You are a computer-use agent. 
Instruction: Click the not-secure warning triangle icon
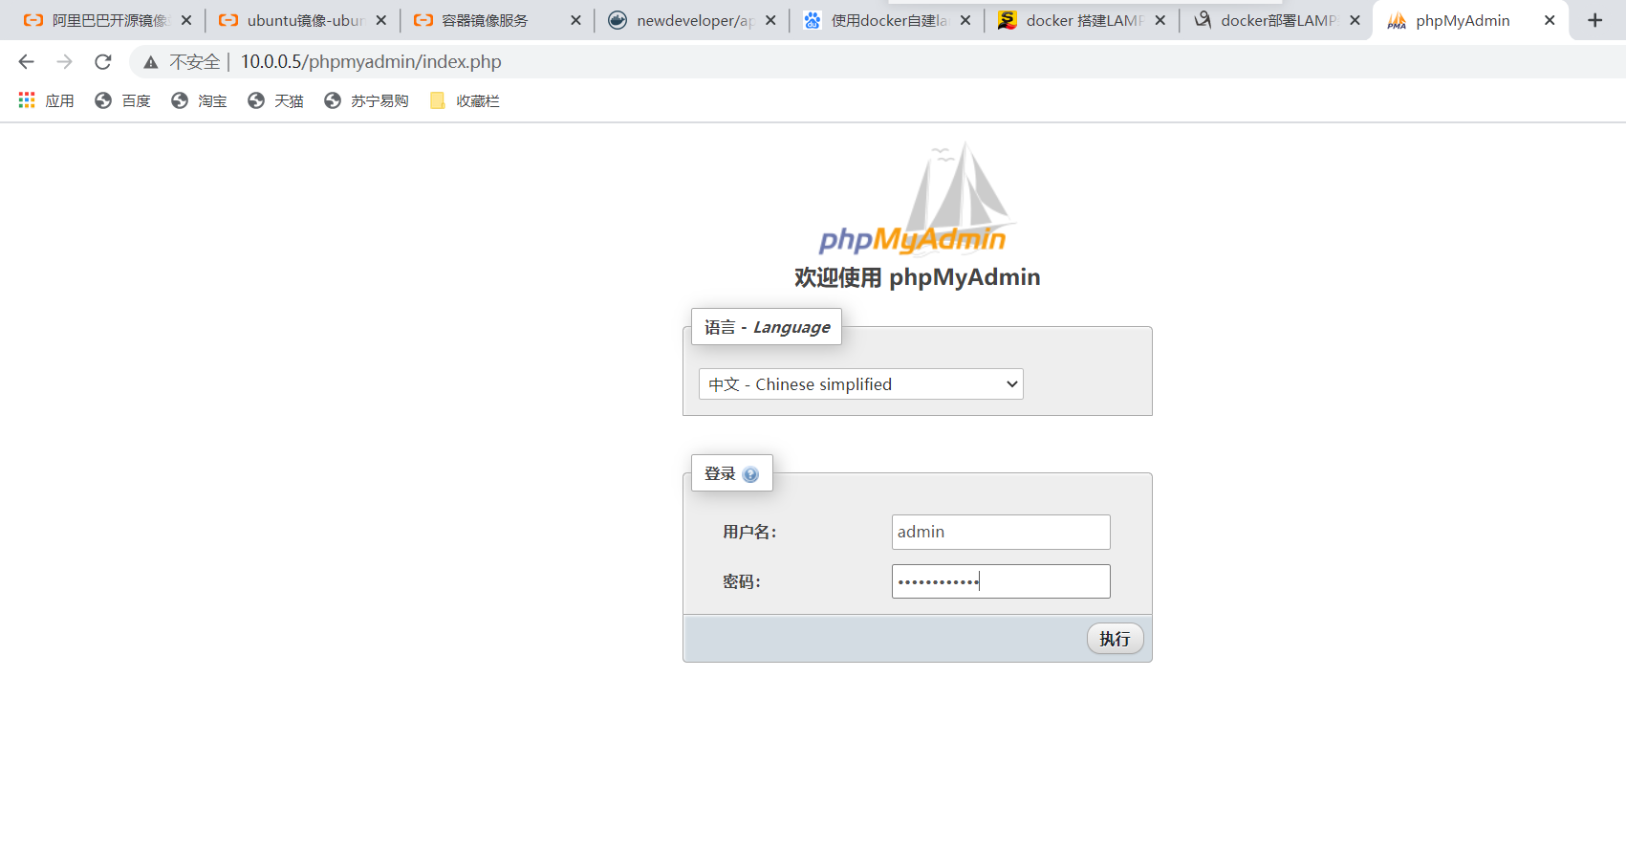pyautogui.click(x=151, y=62)
